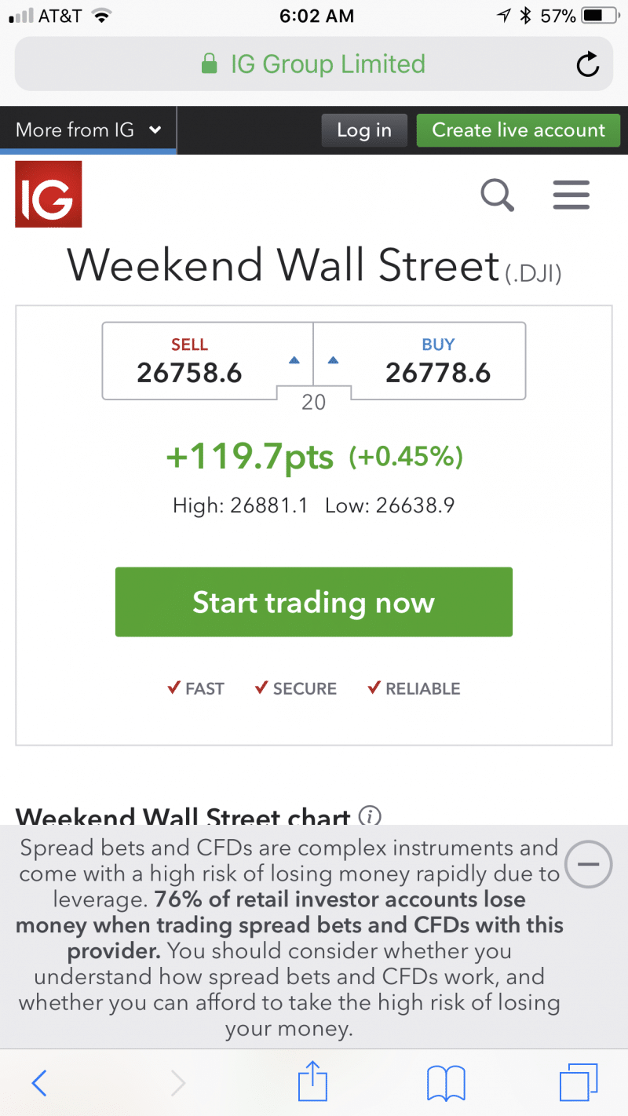Show open tabs in Safari
The width and height of the screenshot is (628, 1116).
pyautogui.click(x=579, y=1084)
